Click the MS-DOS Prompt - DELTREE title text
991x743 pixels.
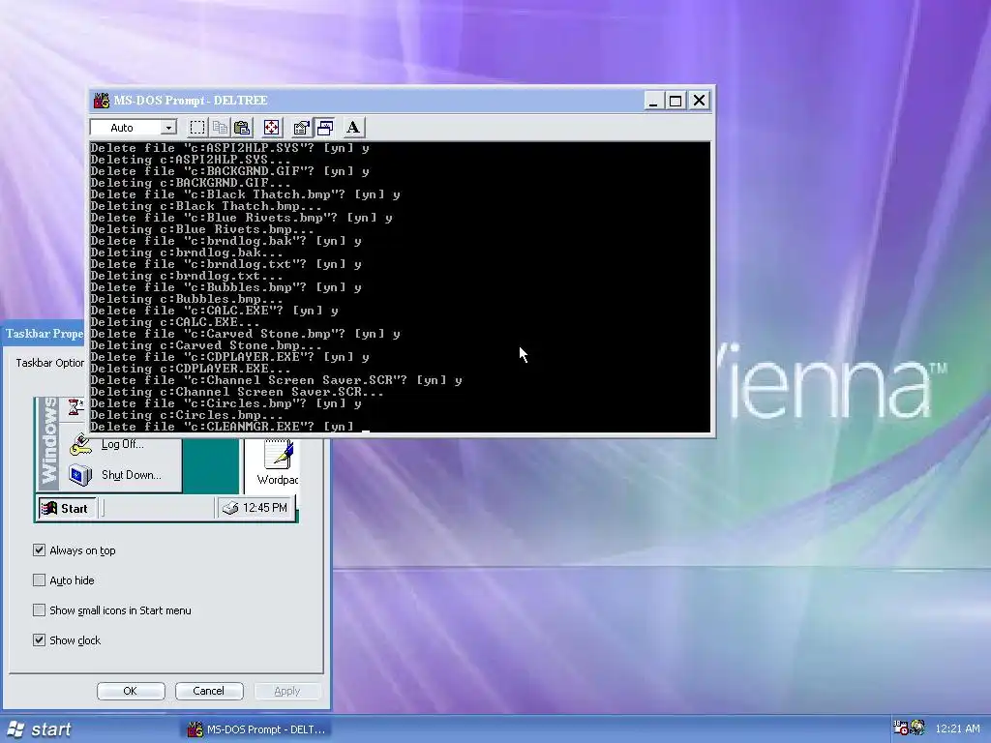tap(191, 101)
